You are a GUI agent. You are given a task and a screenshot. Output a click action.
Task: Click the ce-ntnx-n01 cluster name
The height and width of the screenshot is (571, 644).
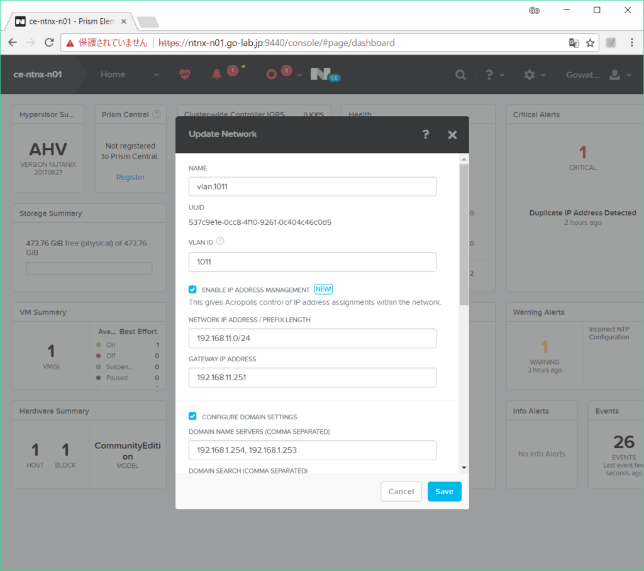[37, 74]
